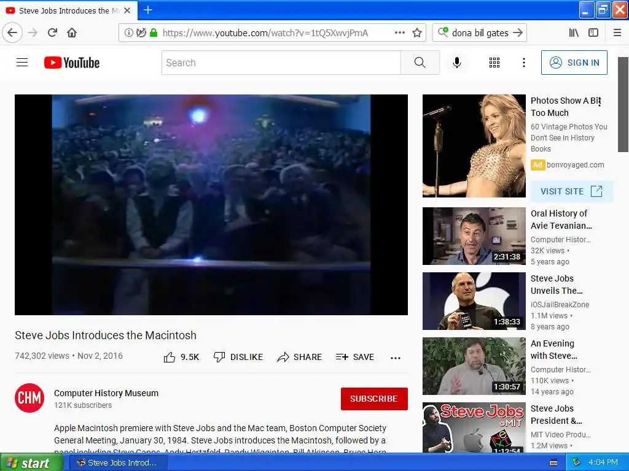Click the iOSJailBreakZone channel name

coord(560,304)
